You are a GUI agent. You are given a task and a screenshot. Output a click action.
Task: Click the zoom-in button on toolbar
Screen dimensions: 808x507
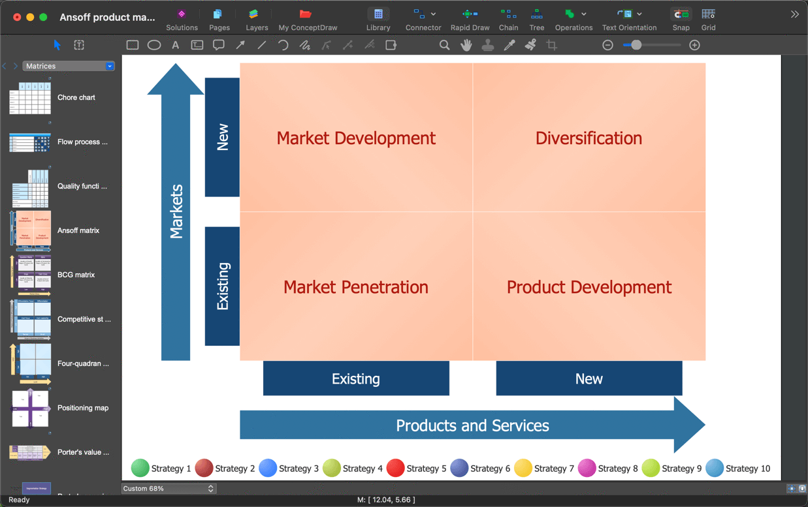coord(694,45)
